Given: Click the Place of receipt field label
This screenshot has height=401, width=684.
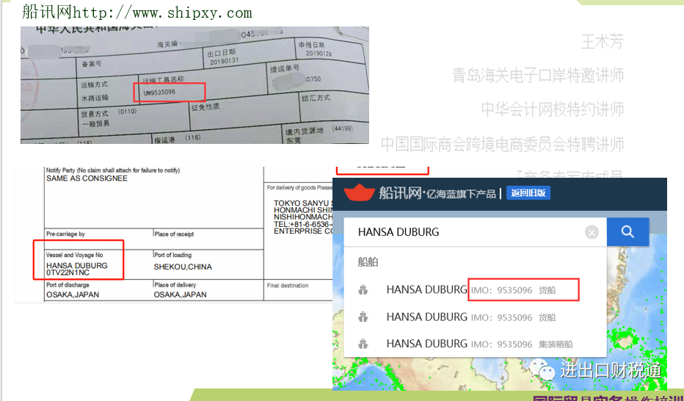Looking at the screenshot, I should (x=174, y=234).
